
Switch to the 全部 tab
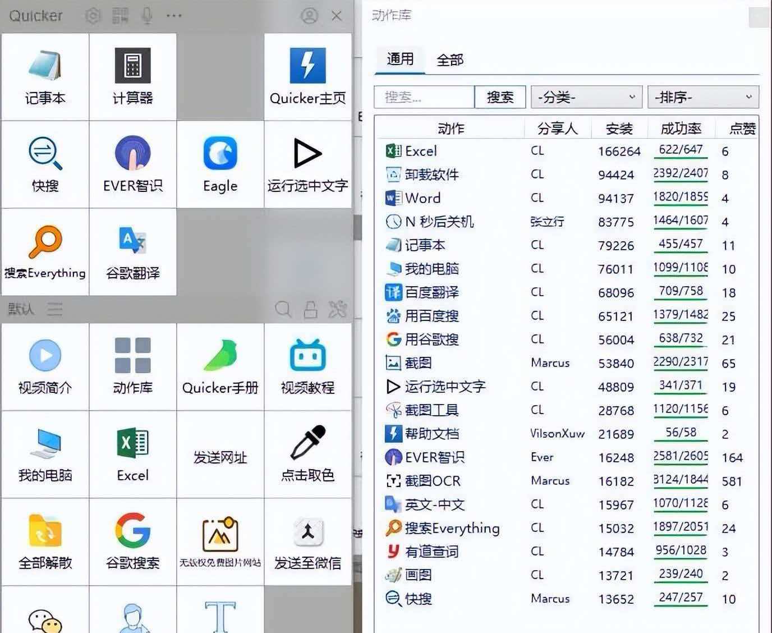pos(449,59)
